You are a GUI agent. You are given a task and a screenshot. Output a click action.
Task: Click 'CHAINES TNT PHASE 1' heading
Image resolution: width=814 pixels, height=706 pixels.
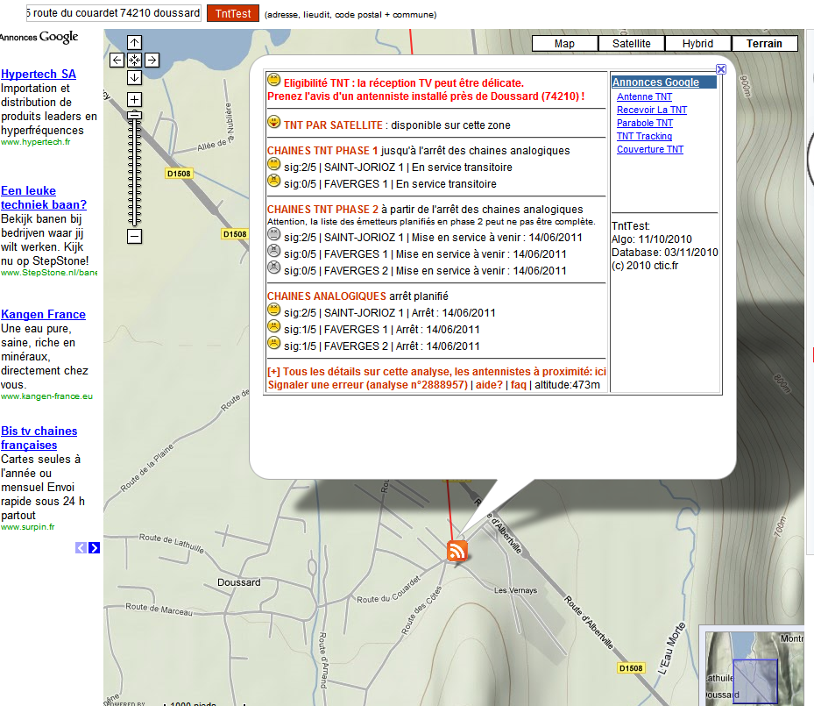[x=322, y=151]
